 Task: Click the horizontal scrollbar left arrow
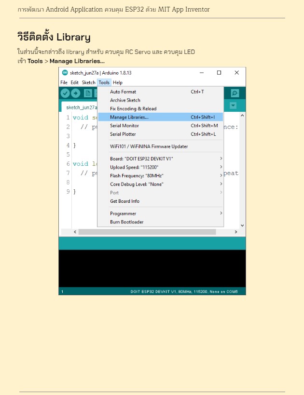75,232
